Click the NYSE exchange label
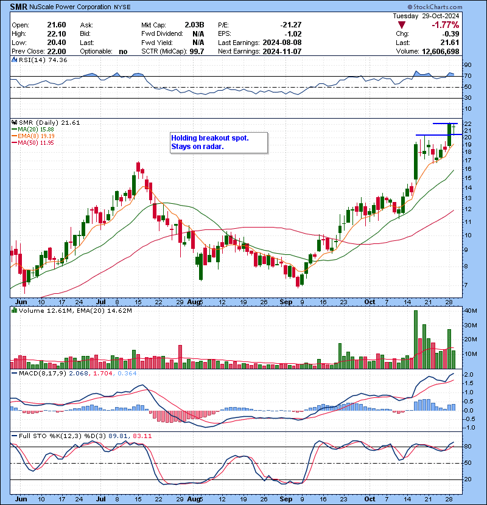The height and width of the screenshot is (505, 487). pos(122,7)
